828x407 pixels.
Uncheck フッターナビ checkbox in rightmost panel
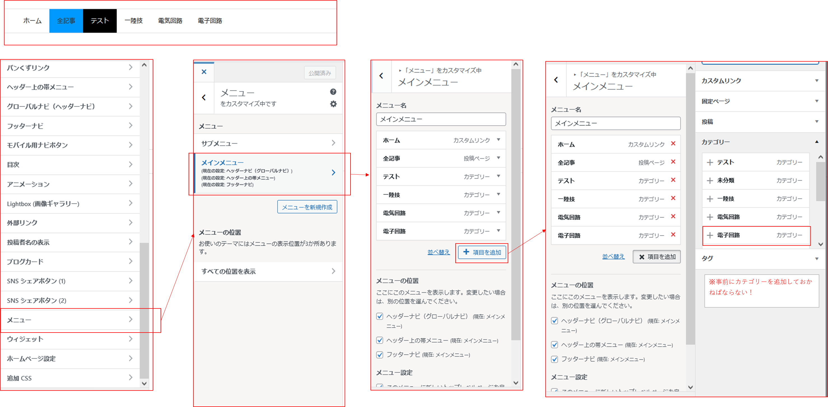(x=555, y=359)
